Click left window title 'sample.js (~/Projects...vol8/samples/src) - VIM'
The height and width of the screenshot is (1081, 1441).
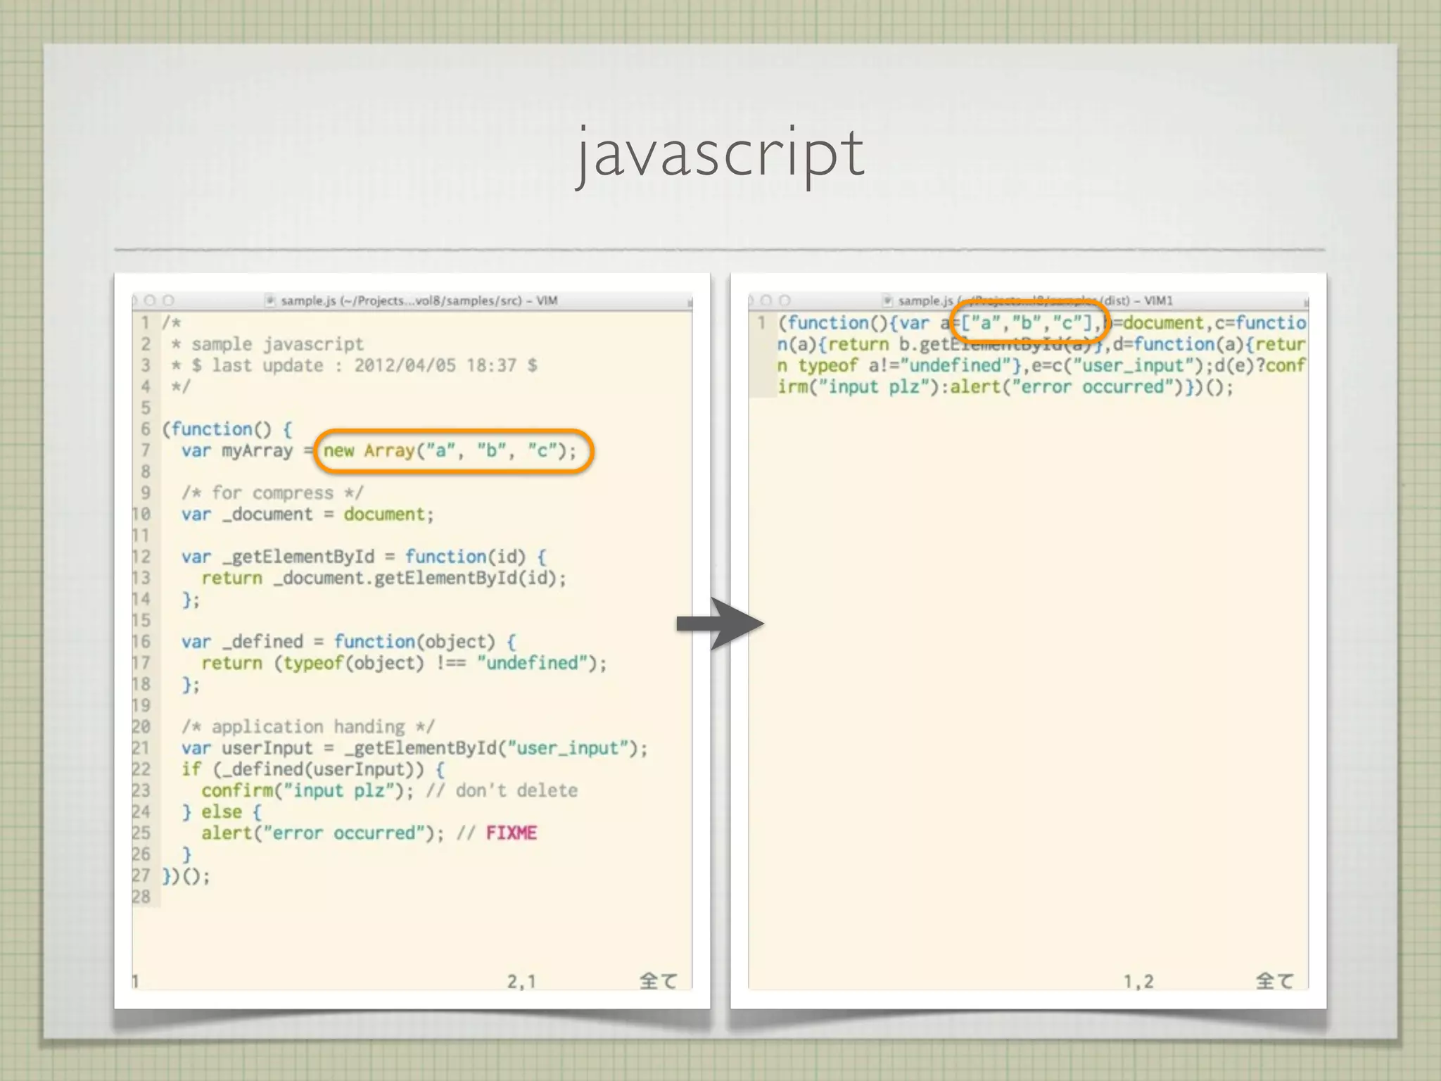[x=419, y=301]
